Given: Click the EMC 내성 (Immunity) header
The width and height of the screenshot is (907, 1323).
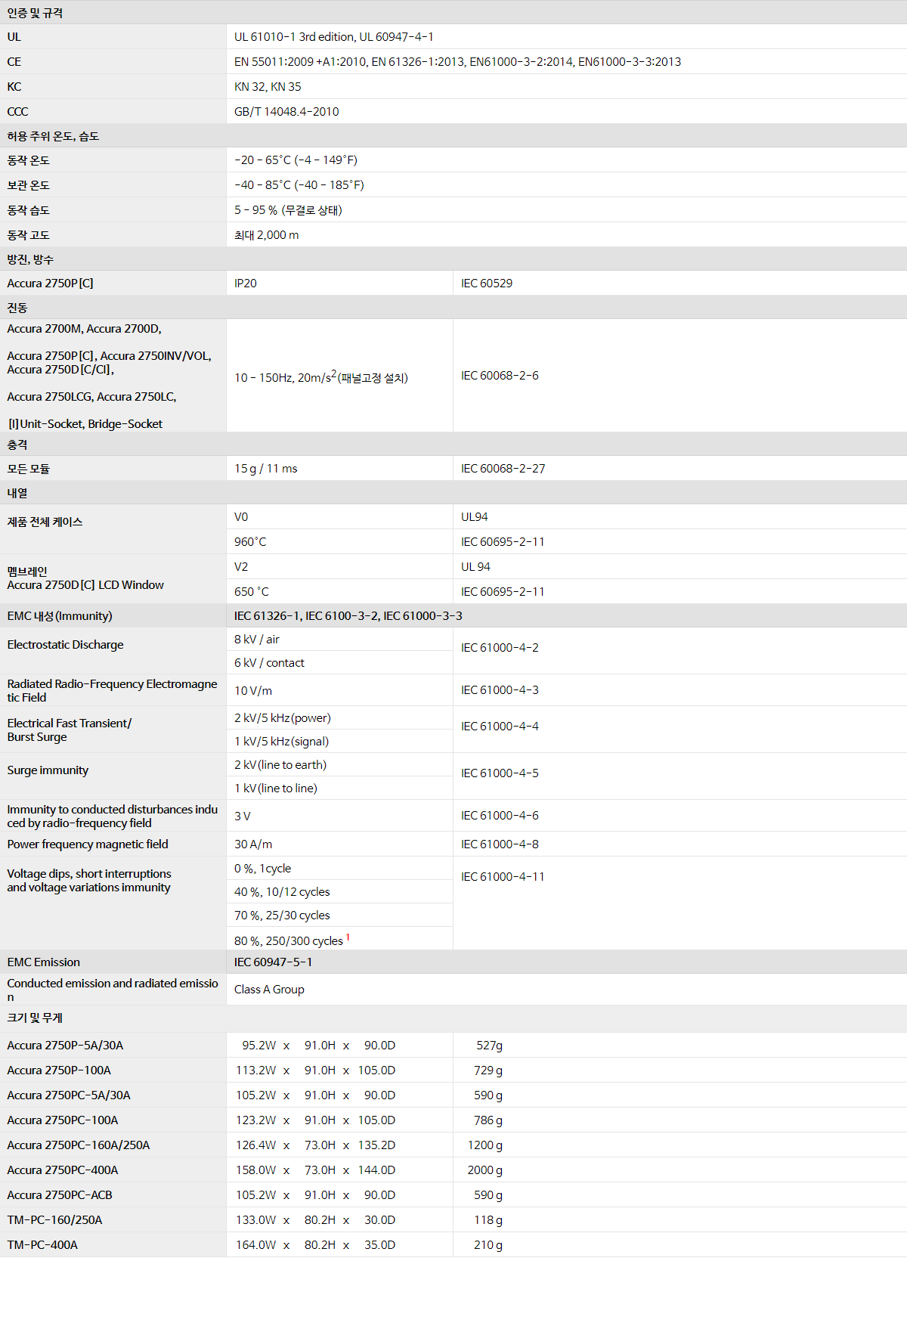Looking at the screenshot, I should coord(60,616).
